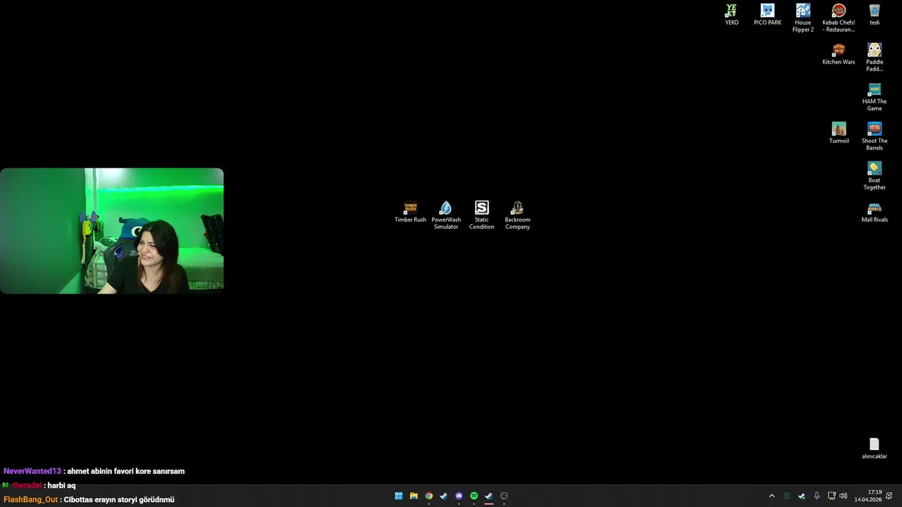This screenshot has height=507, width=902.
Task: Select the YEKO desktop shortcut
Action: (731, 15)
